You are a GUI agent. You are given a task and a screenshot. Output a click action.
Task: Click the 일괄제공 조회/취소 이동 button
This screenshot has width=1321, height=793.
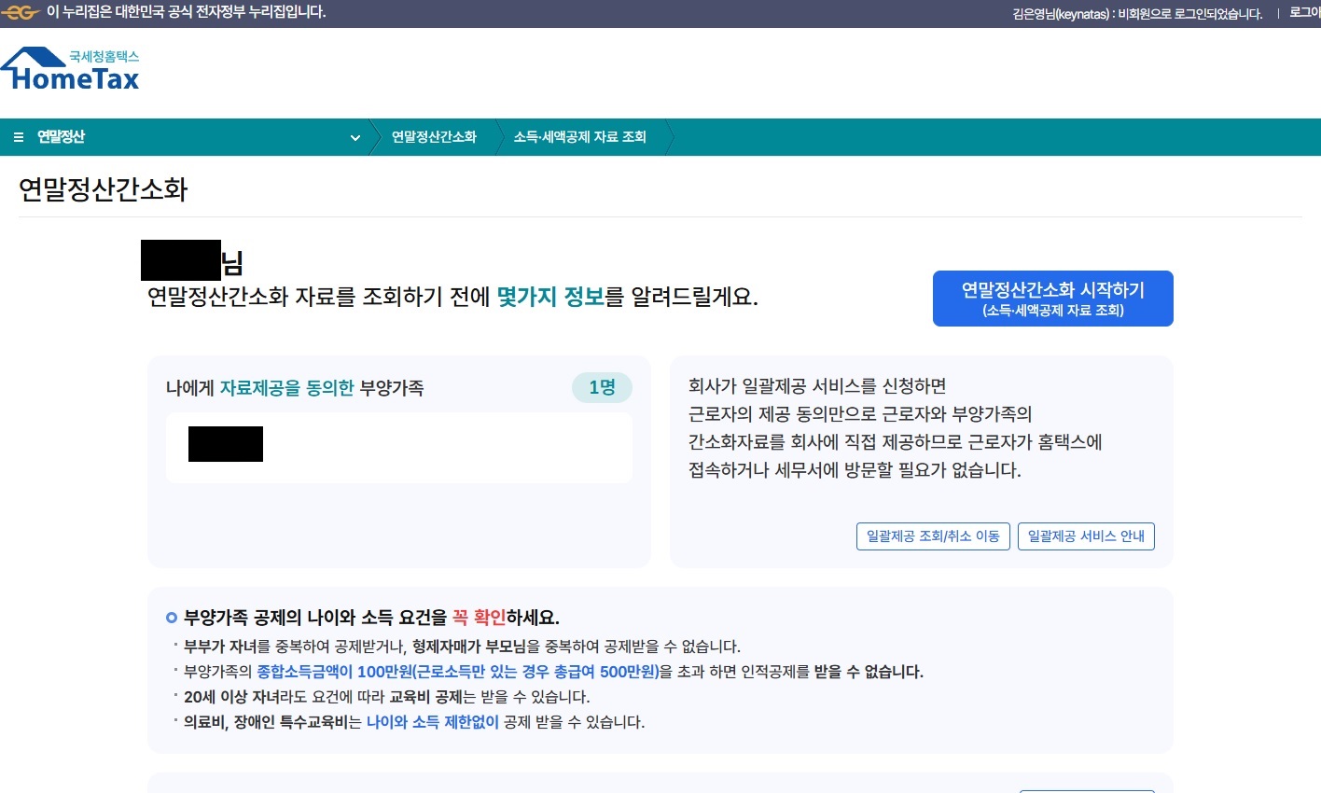click(x=933, y=536)
